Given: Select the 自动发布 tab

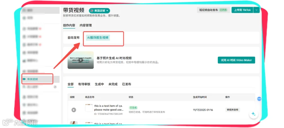Looking at the screenshot, I should click(74, 38).
